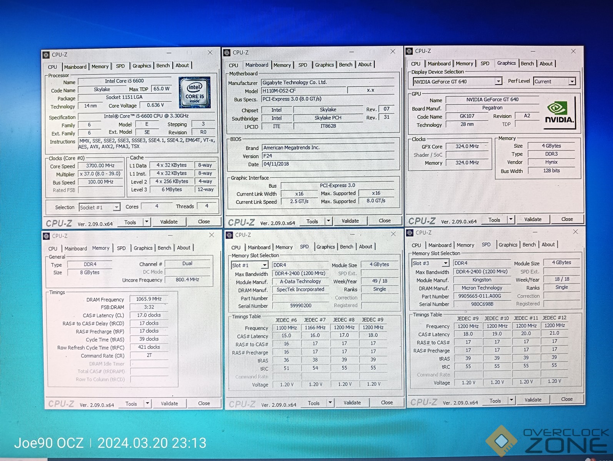Click Validate button in Slot #1 SPD window
This screenshot has height=461, width=613.
(x=352, y=403)
